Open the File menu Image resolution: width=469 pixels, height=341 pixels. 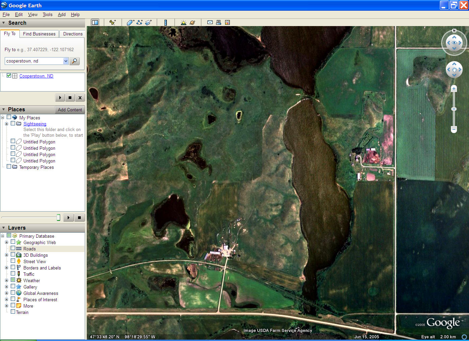coord(6,14)
